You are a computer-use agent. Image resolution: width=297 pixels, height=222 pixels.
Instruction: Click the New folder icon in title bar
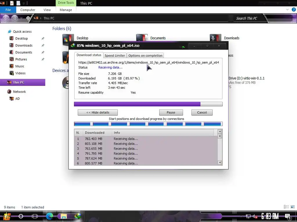click(x=18, y=3)
